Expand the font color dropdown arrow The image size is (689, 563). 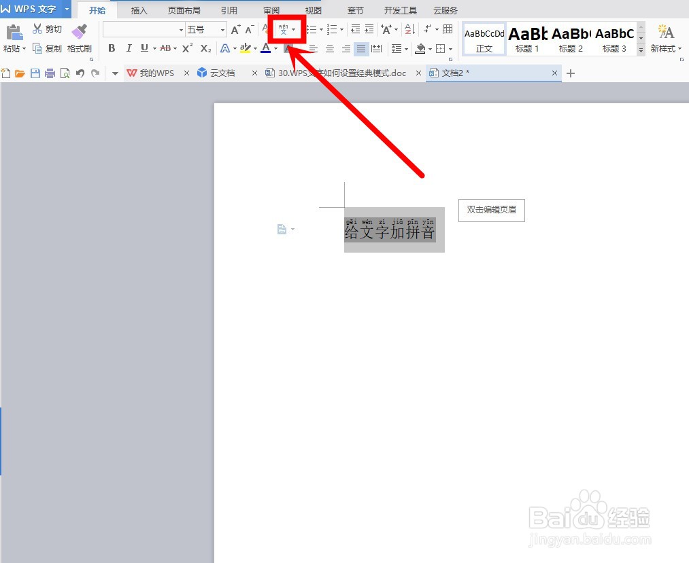point(276,49)
